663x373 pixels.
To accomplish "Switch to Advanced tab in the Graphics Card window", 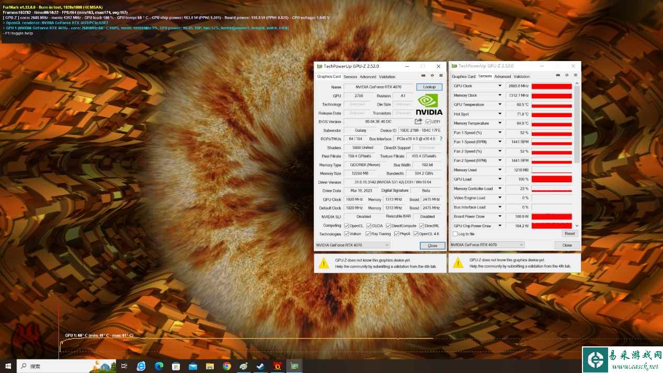I will [368, 77].
